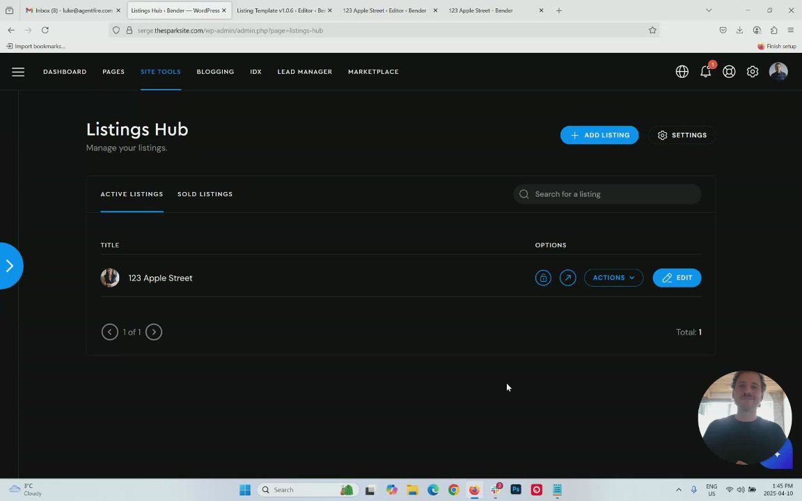This screenshot has height=501, width=802.
Task: Click the browser back arrow
Action: [11, 30]
